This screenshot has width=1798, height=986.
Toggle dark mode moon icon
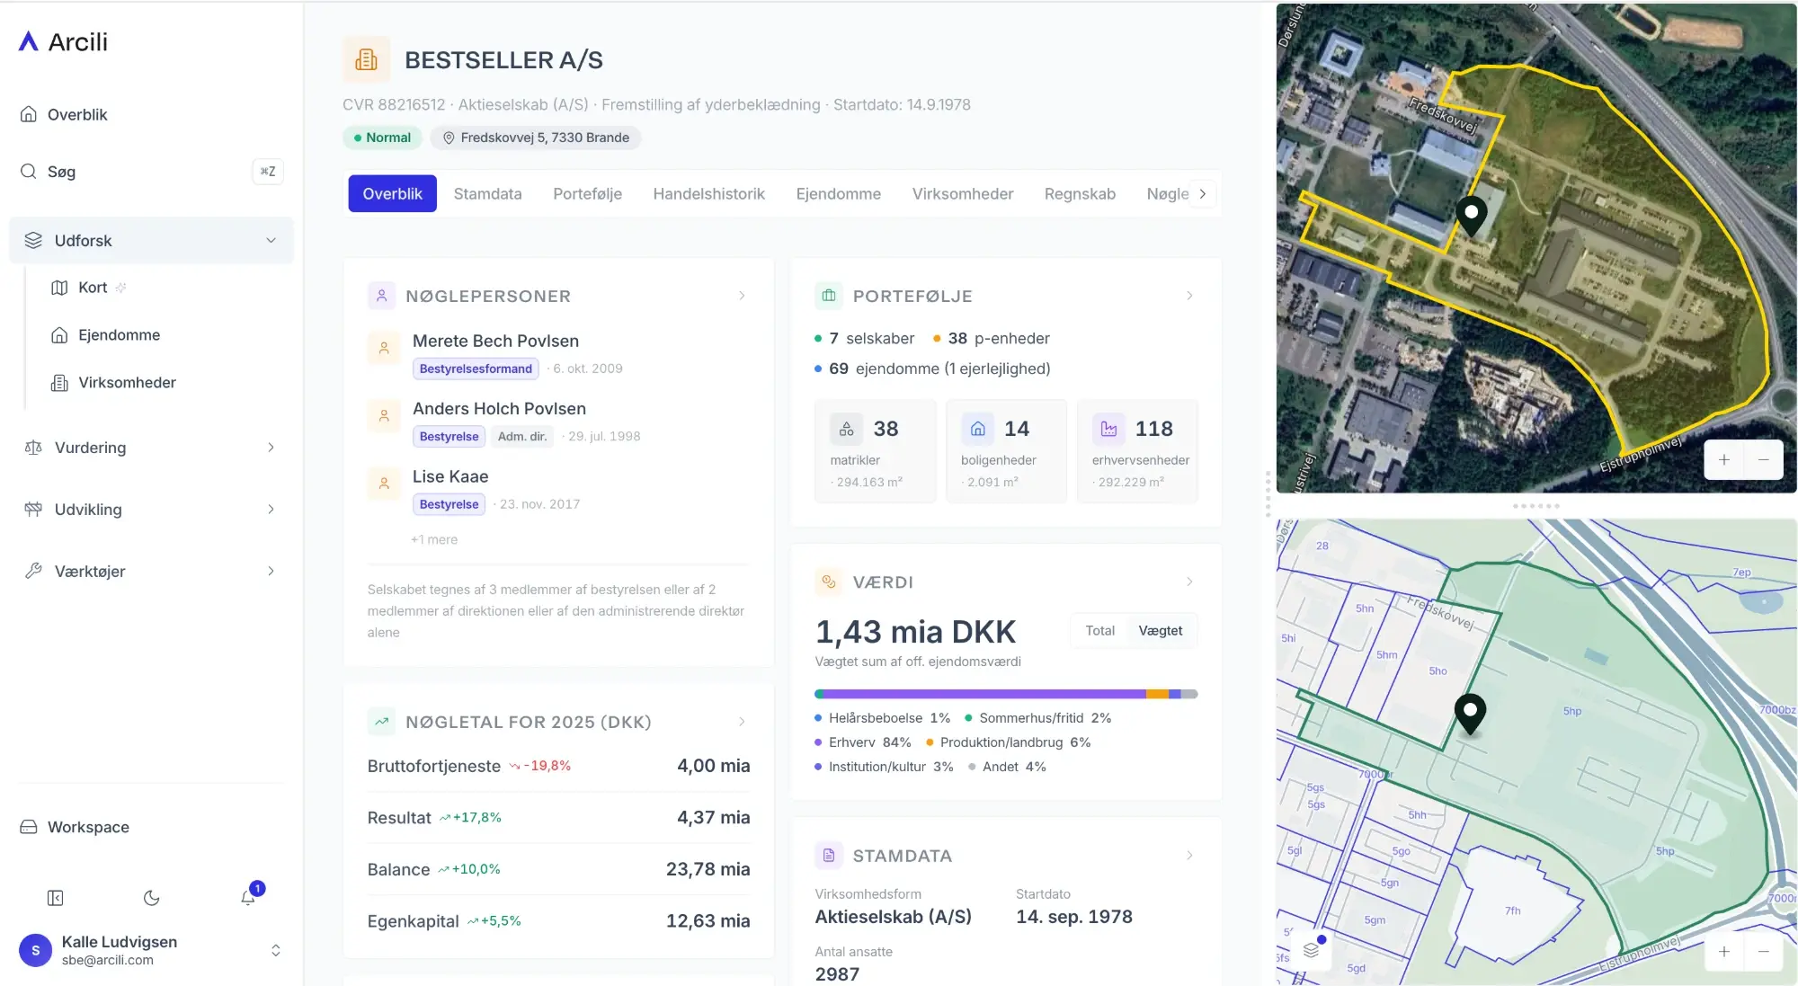click(151, 897)
